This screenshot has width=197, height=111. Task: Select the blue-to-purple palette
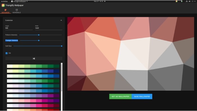pyautogui.click(x=33, y=96)
